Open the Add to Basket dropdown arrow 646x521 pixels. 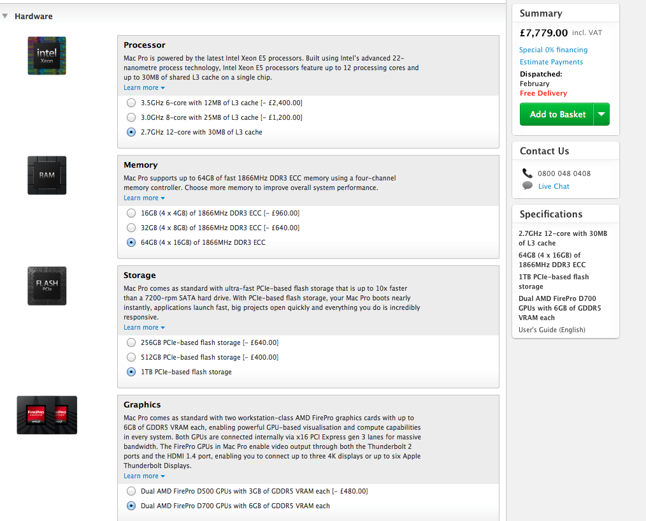(601, 114)
